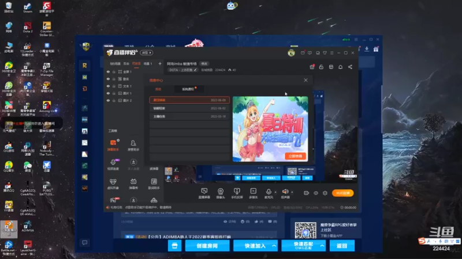Open the Dota 2 desktop shortcut
462x259 pixels.
(28, 27)
